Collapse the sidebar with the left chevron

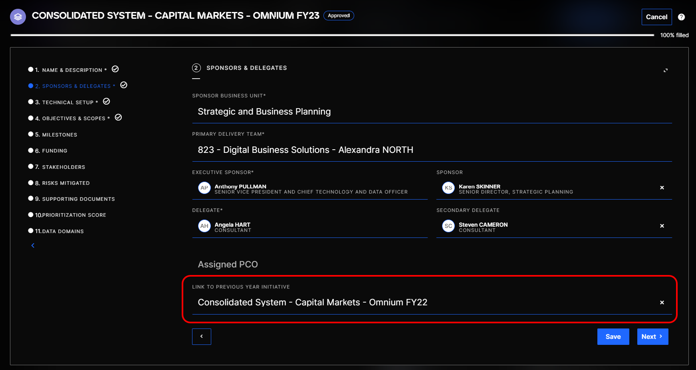[33, 245]
